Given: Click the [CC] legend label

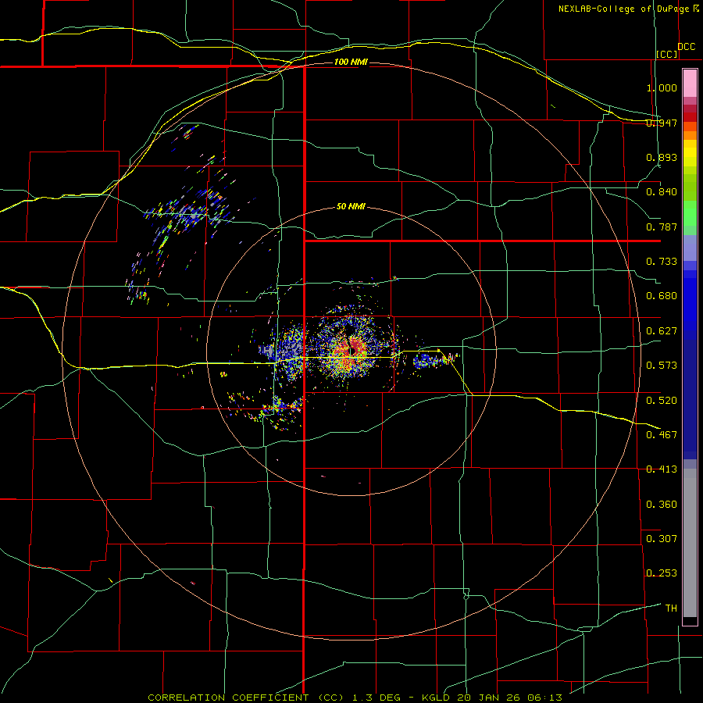Looking at the screenshot, I should (667, 54).
